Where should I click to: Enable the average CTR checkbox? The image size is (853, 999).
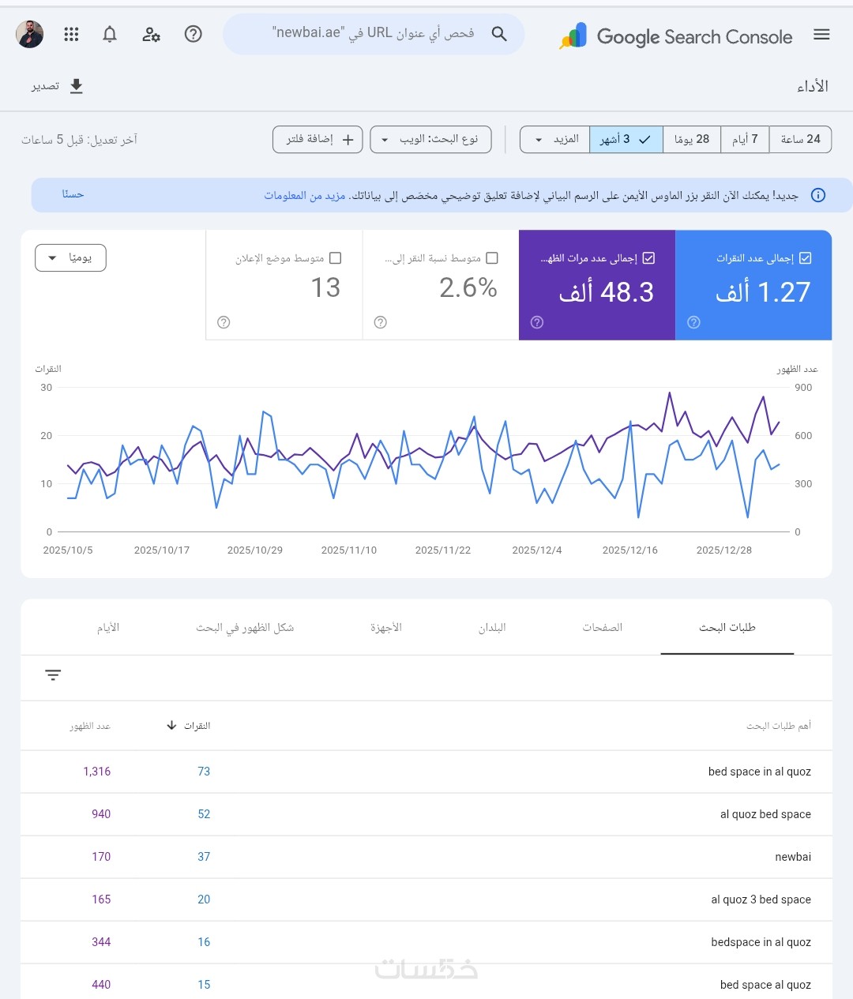pyautogui.click(x=492, y=258)
